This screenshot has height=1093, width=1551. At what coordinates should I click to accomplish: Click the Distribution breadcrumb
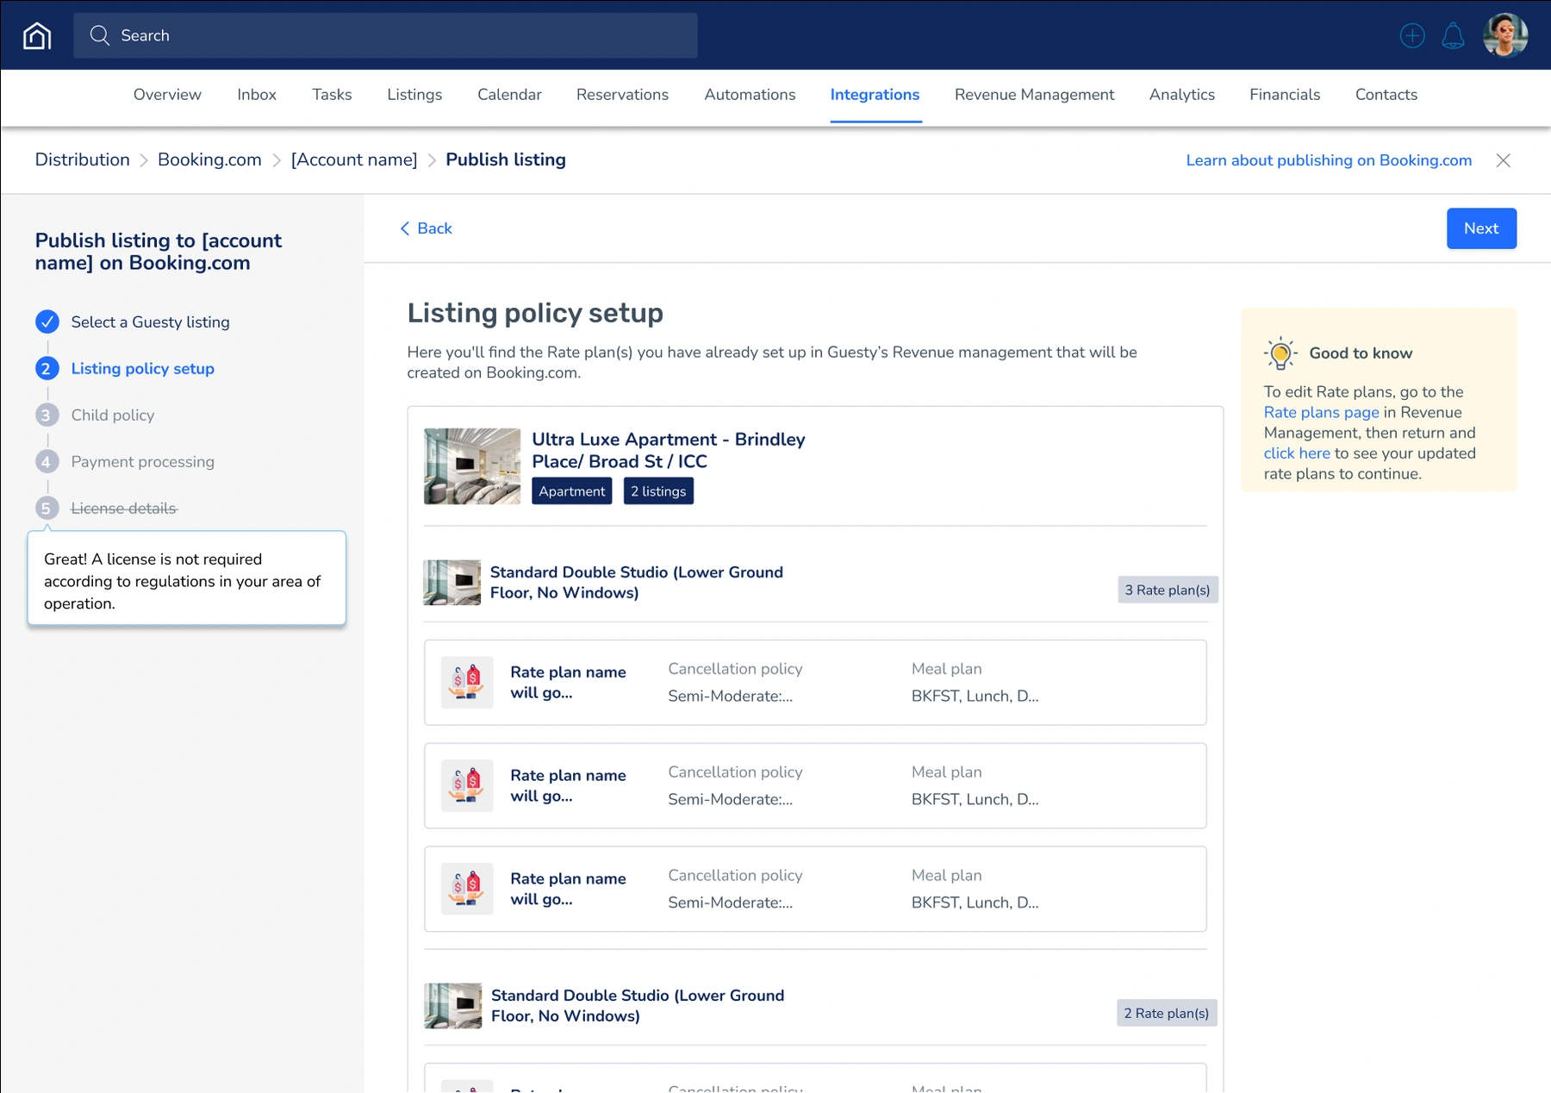click(x=83, y=159)
